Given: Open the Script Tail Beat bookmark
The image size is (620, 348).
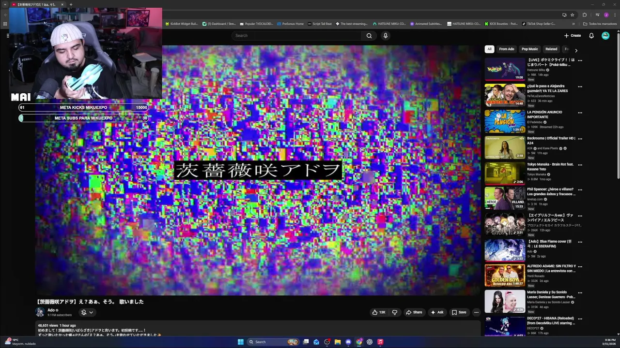Looking at the screenshot, I should [320, 24].
